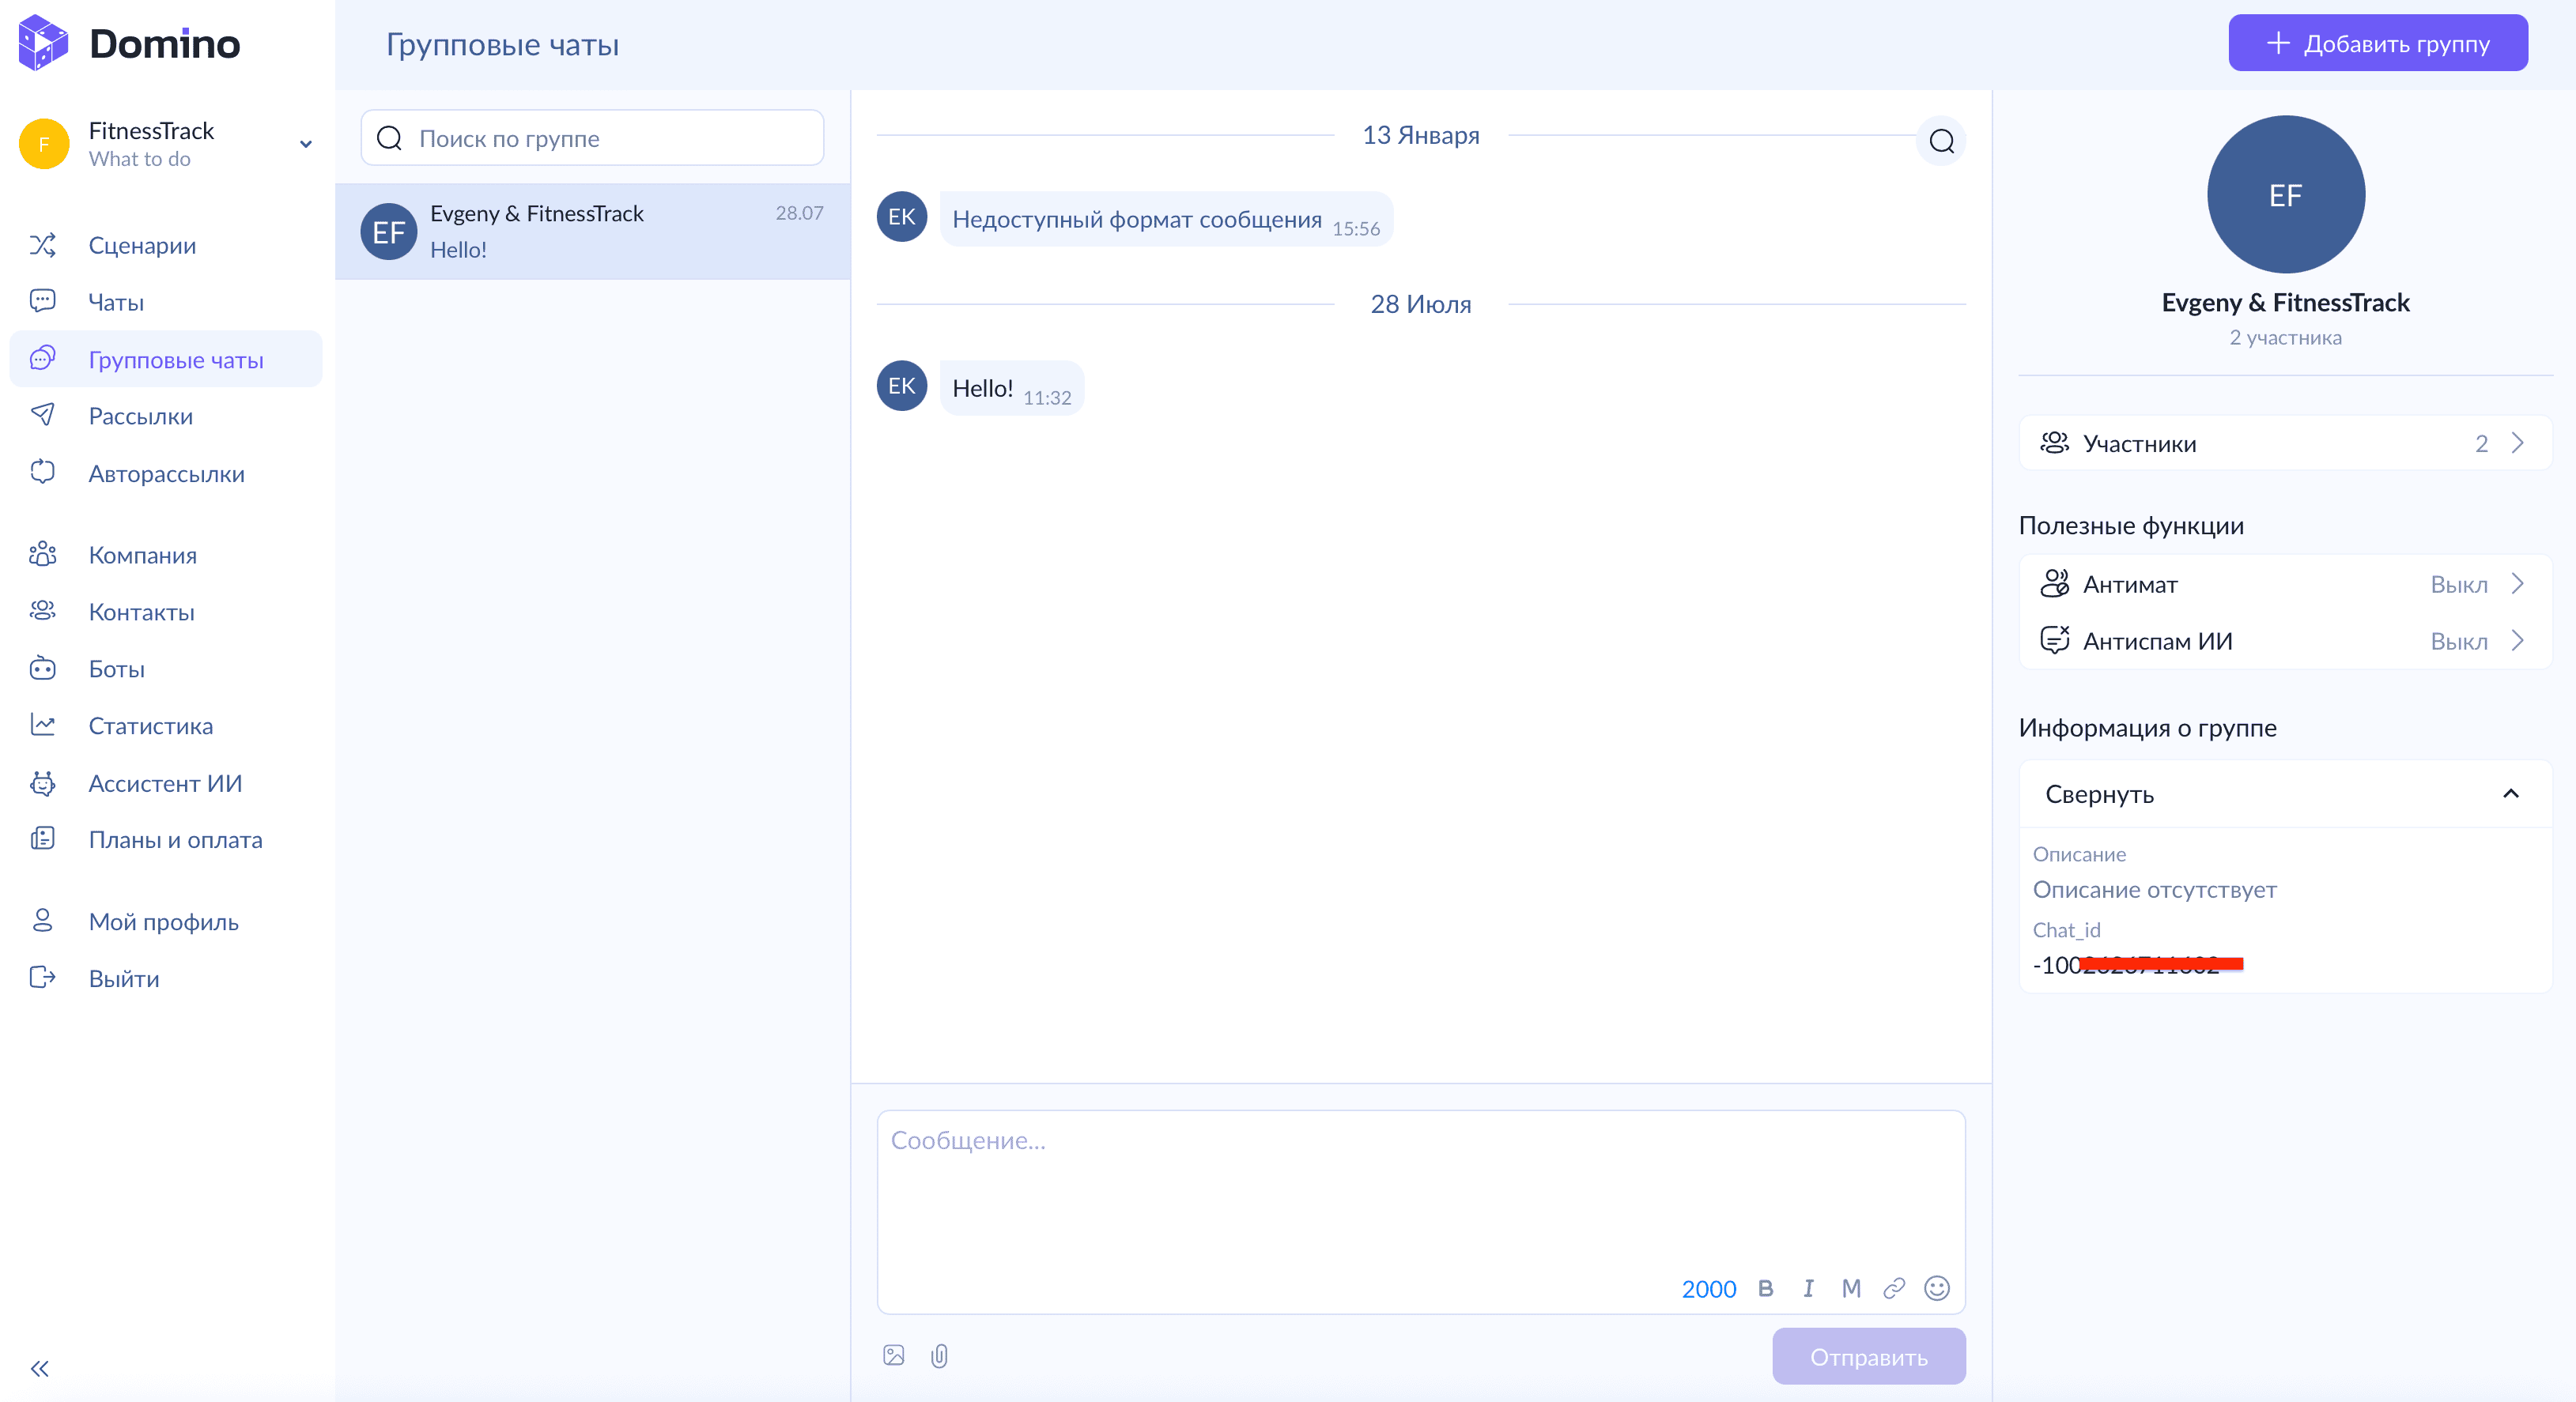The image size is (2576, 1402).
Task: Expand the FitnessTrack account dropdown
Action: click(x=306, y=144)
